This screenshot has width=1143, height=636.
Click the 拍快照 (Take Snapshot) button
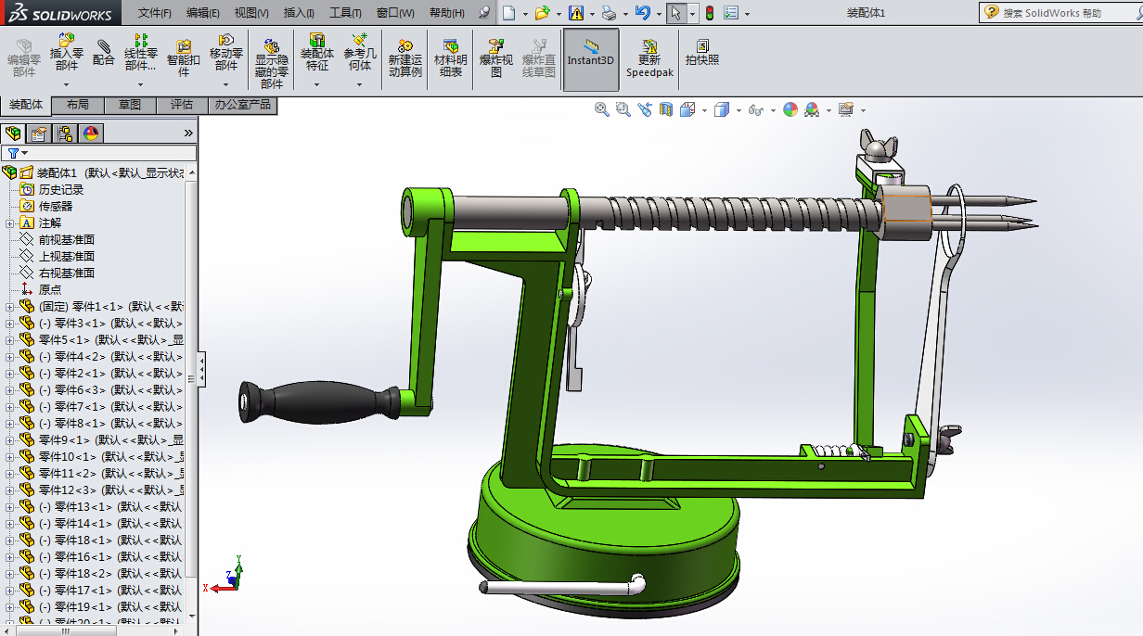[702, 52]
